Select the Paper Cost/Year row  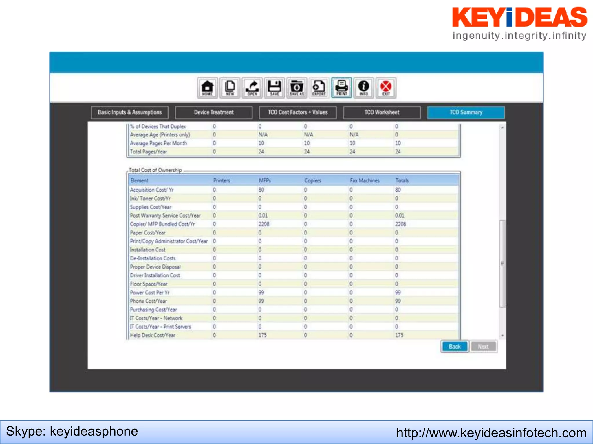pyautogui.click(x=294, y=233)
